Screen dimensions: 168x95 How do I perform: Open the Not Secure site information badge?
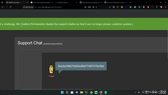28,7
